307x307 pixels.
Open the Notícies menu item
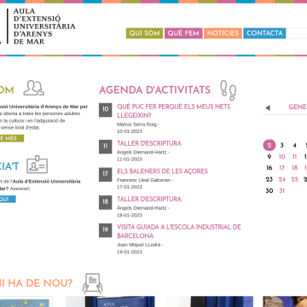click(223, 33)
